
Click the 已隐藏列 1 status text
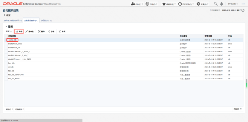(20, 109)
